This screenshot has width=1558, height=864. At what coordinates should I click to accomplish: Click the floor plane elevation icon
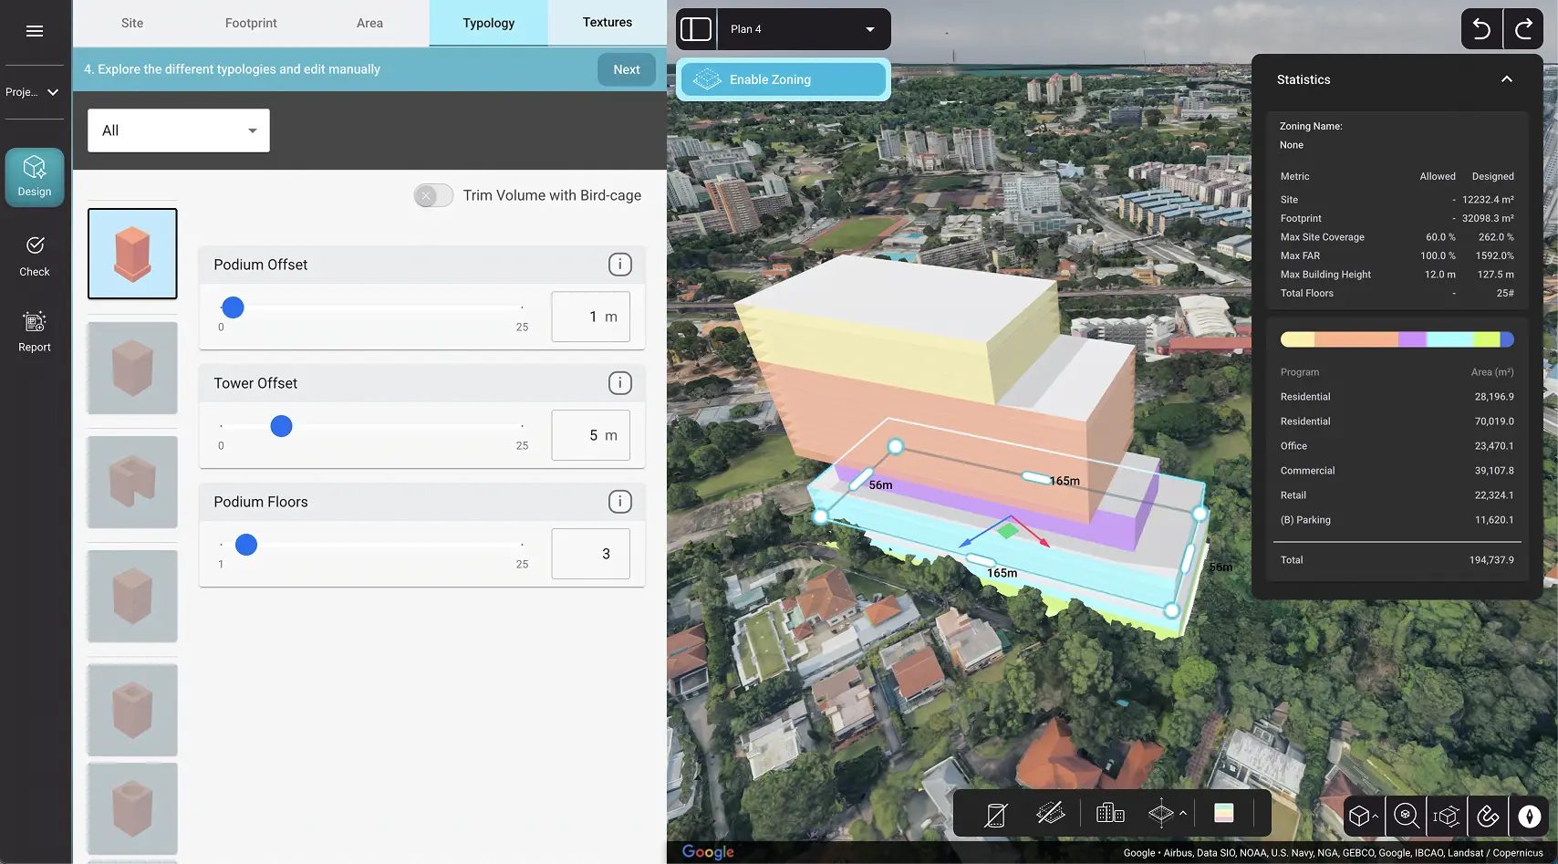(1160, 813)
